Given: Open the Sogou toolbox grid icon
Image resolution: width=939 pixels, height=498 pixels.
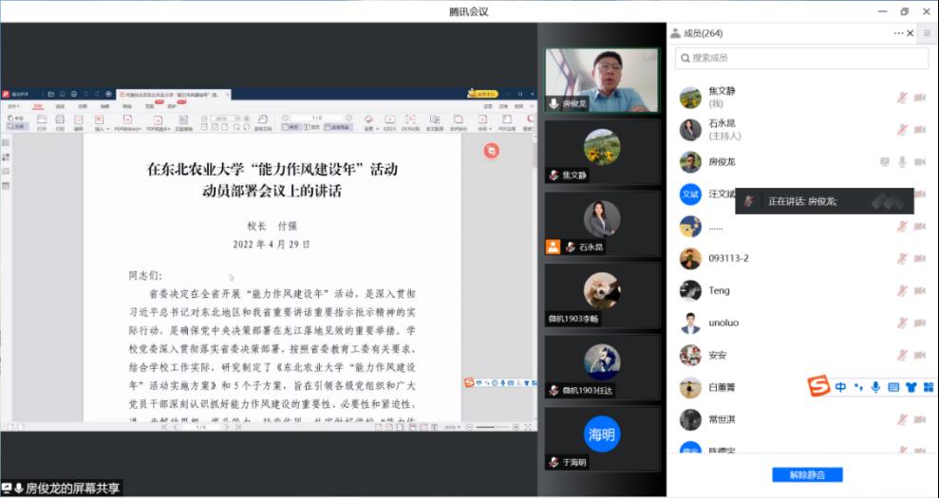Looking at the screenshot, I should (x=929, y=387).
